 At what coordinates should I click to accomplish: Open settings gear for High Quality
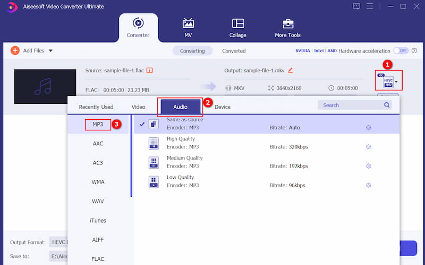pyautogui.click(x=368, y=147)
